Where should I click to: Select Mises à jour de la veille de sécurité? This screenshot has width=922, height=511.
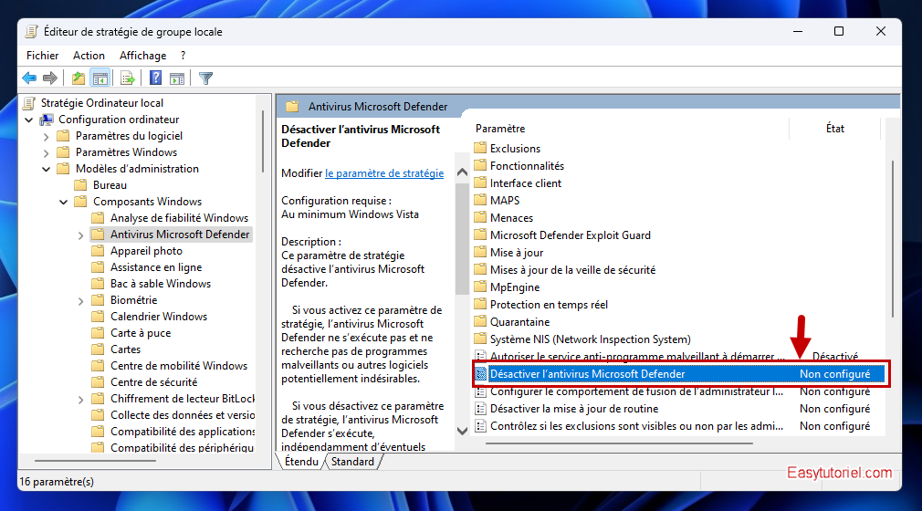[x=572, y=270]
